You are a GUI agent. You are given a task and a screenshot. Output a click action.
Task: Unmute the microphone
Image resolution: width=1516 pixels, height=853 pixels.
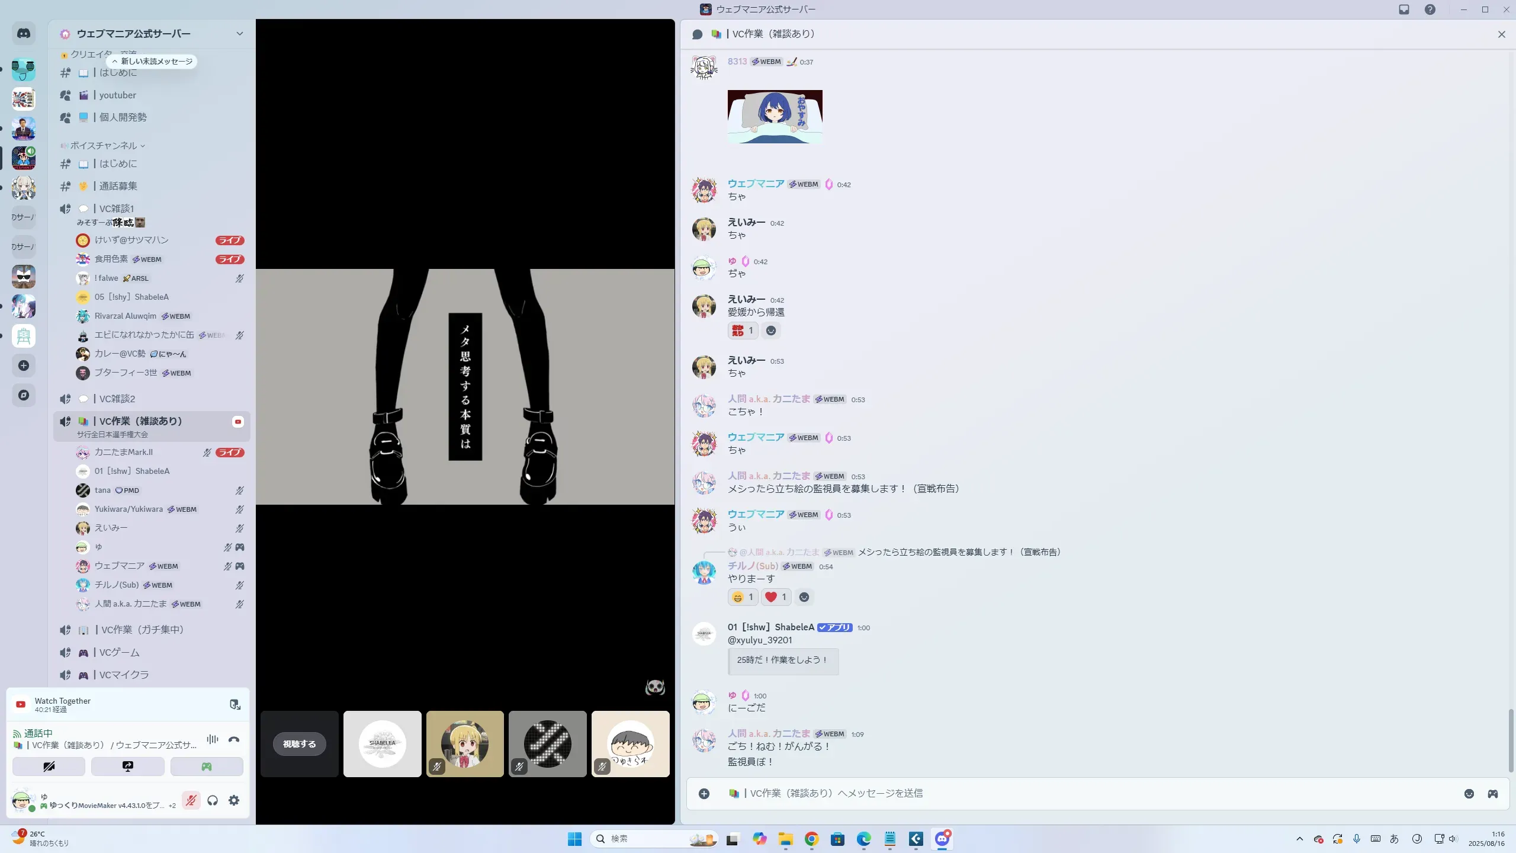click(191, 800)
